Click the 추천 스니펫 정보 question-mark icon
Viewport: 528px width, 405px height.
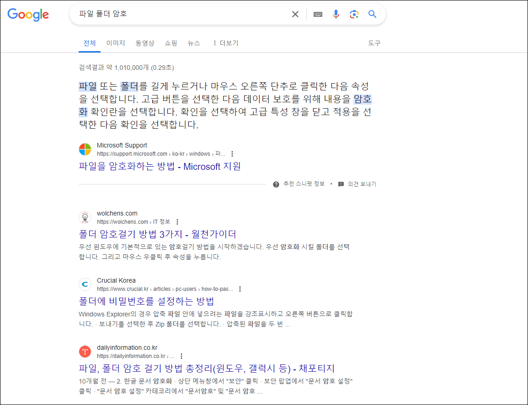coord(276,184)
